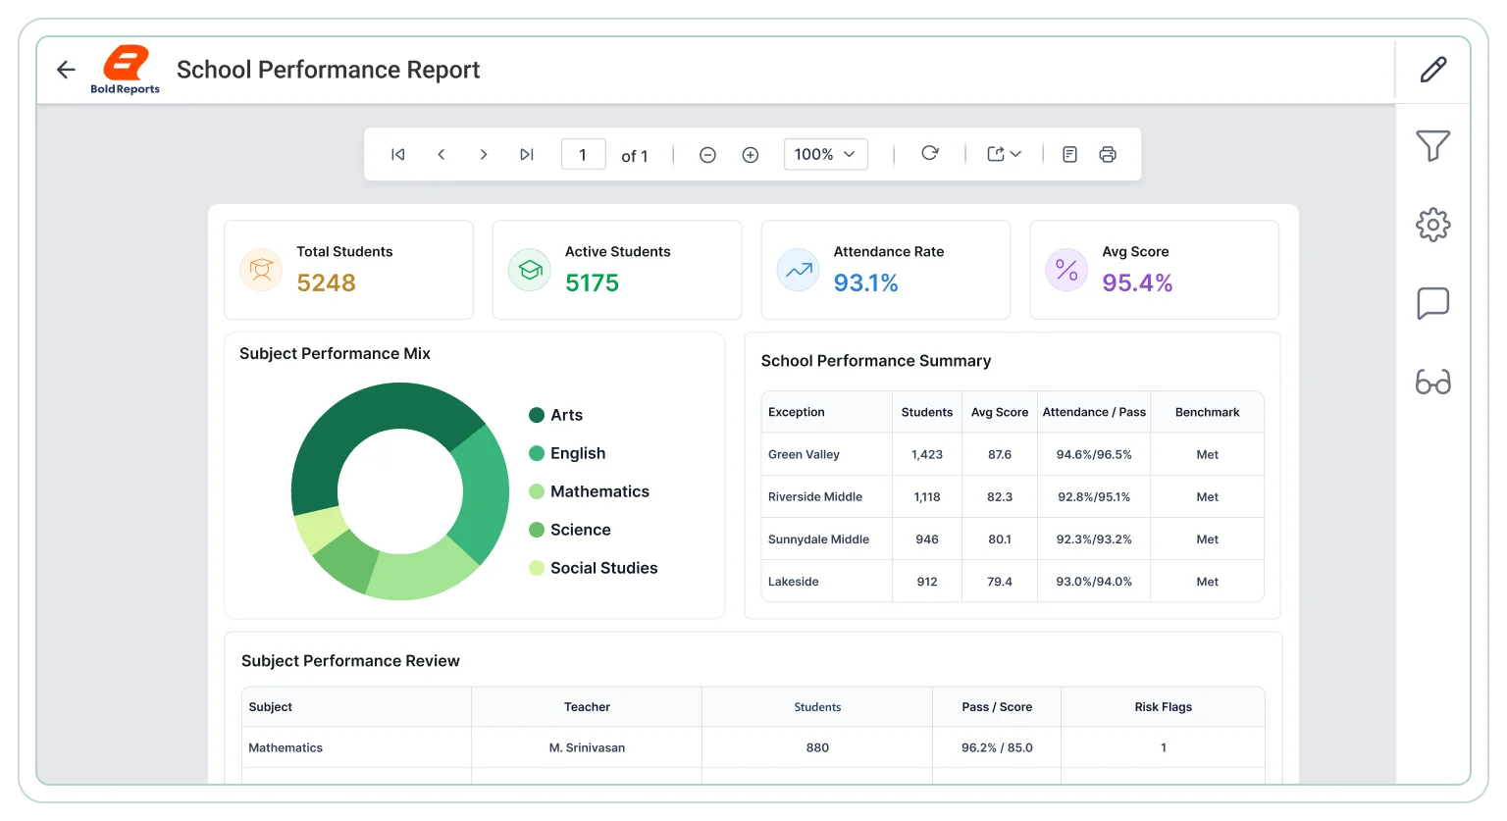Screen dimensions: 1507x821
Task: Toggle the page layout view icon
Action: [x=1070, y=154]
